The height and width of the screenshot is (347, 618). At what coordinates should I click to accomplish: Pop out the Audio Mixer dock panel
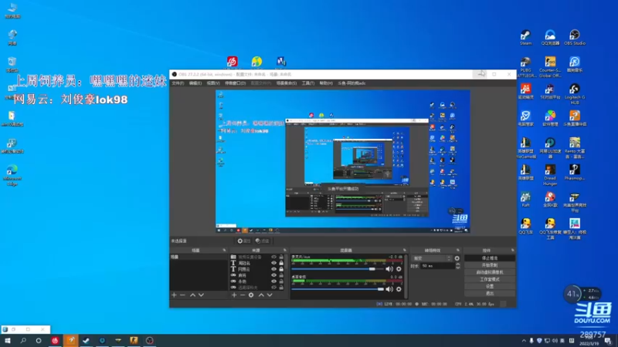click(x=404, y=250)
